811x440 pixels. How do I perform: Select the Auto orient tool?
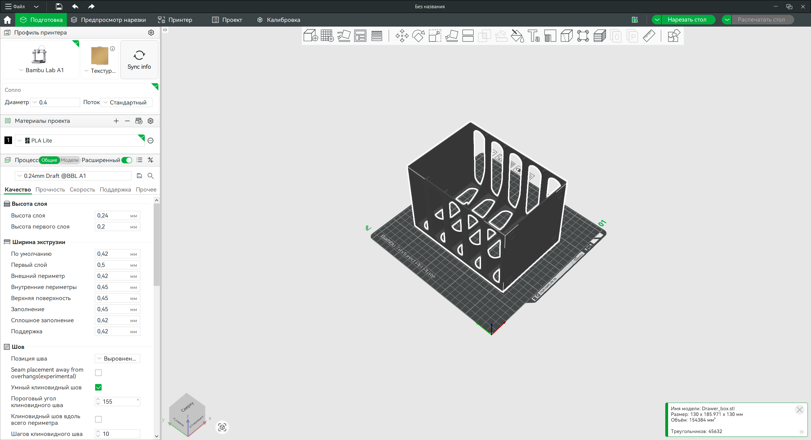point(344,36)
